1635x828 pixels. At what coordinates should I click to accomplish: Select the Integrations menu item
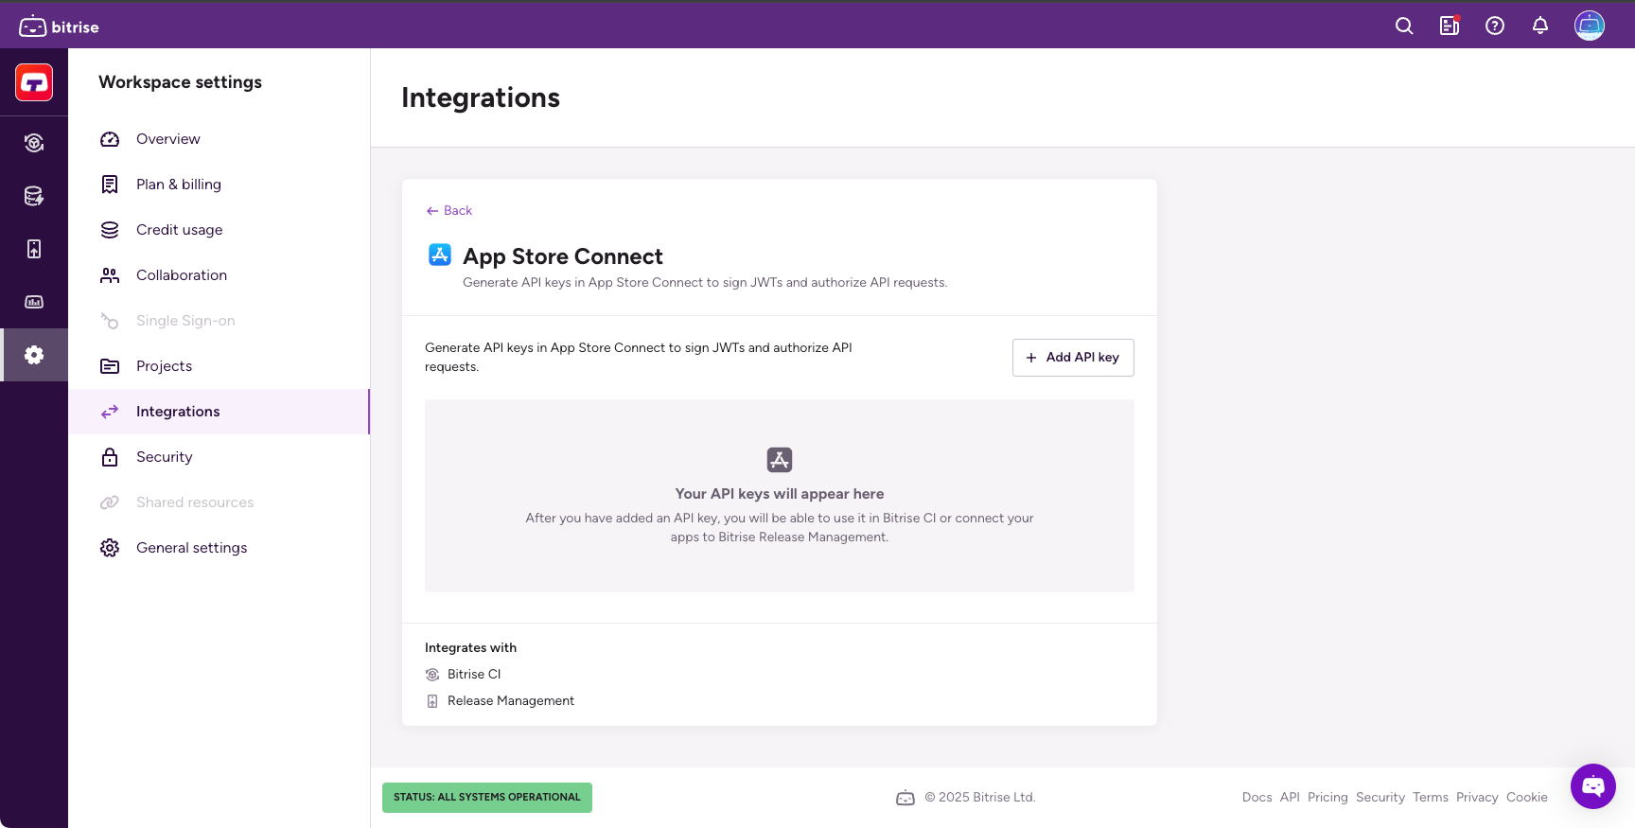point(219,412)
